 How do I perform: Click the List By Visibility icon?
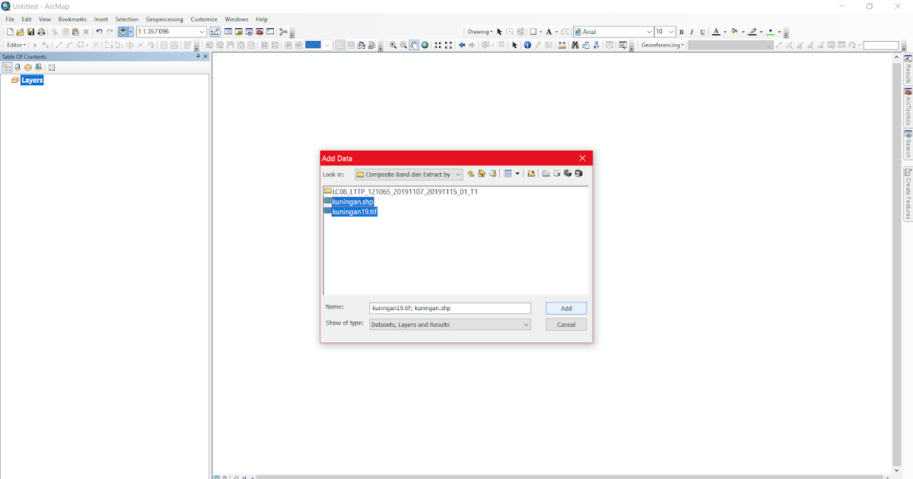(x=27, y=68)
